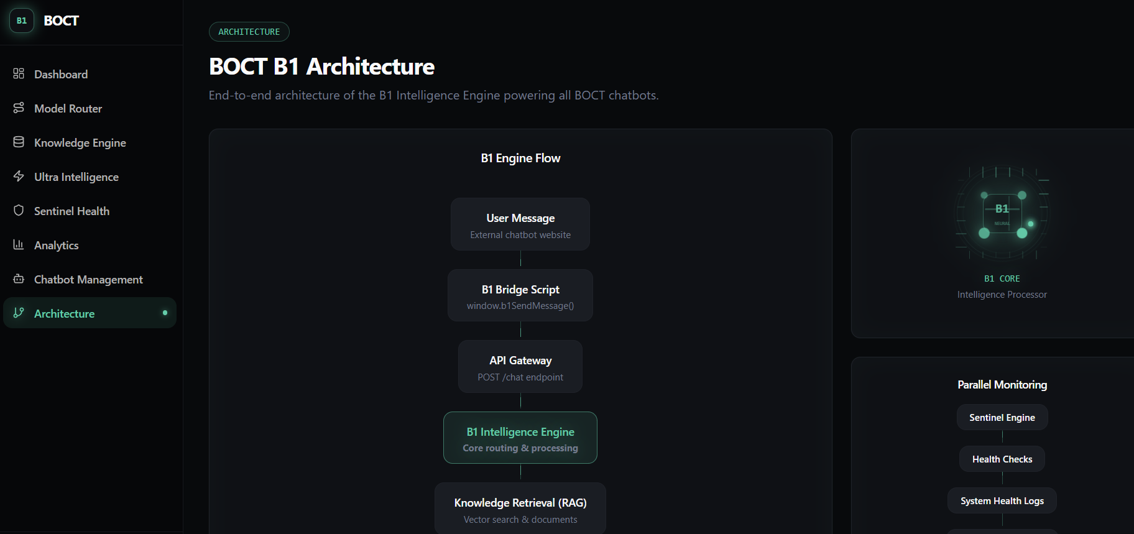Select the User Message flow node
This screenshot has width=1134, height=534.
(520, 224)
